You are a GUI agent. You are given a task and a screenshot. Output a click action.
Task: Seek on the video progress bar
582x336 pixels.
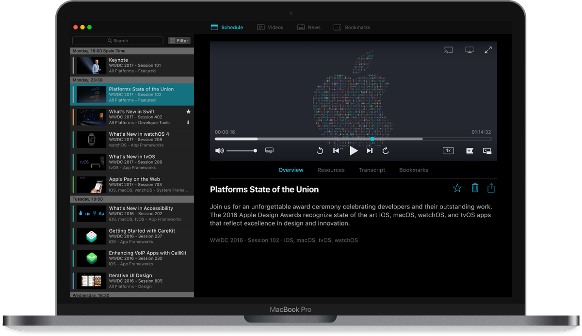(x=353, y=139)
